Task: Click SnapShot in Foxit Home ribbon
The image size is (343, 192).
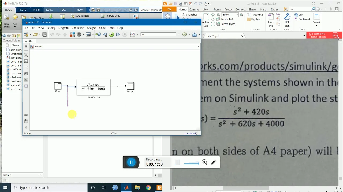Action: click(x=189, y=15)
